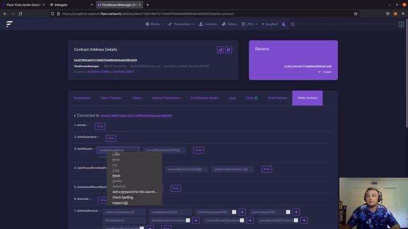This screenshot has width=408, height=229.
Task: Click stepper on _epochId field
Action: click(288, 212)
